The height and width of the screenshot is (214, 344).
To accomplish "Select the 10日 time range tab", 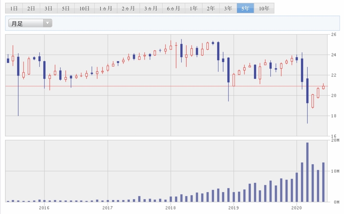I will click(x=84, y=8).
